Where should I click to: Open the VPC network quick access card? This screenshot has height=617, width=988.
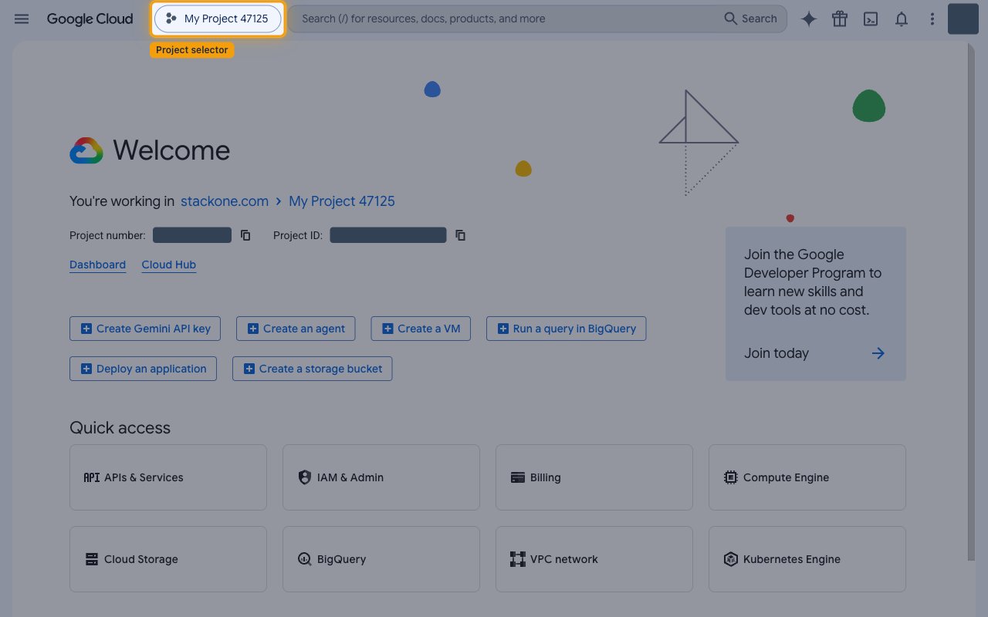[x=594, y=559]
